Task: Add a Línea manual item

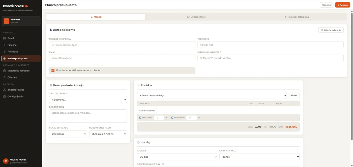Action: coord(147,110)
